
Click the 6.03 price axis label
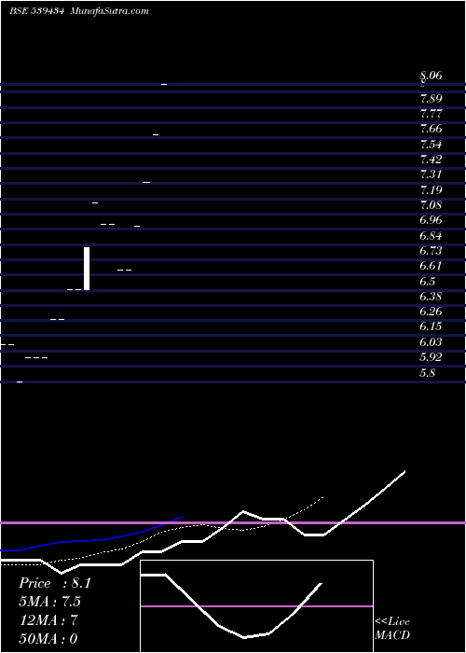[x=431, y=343]
